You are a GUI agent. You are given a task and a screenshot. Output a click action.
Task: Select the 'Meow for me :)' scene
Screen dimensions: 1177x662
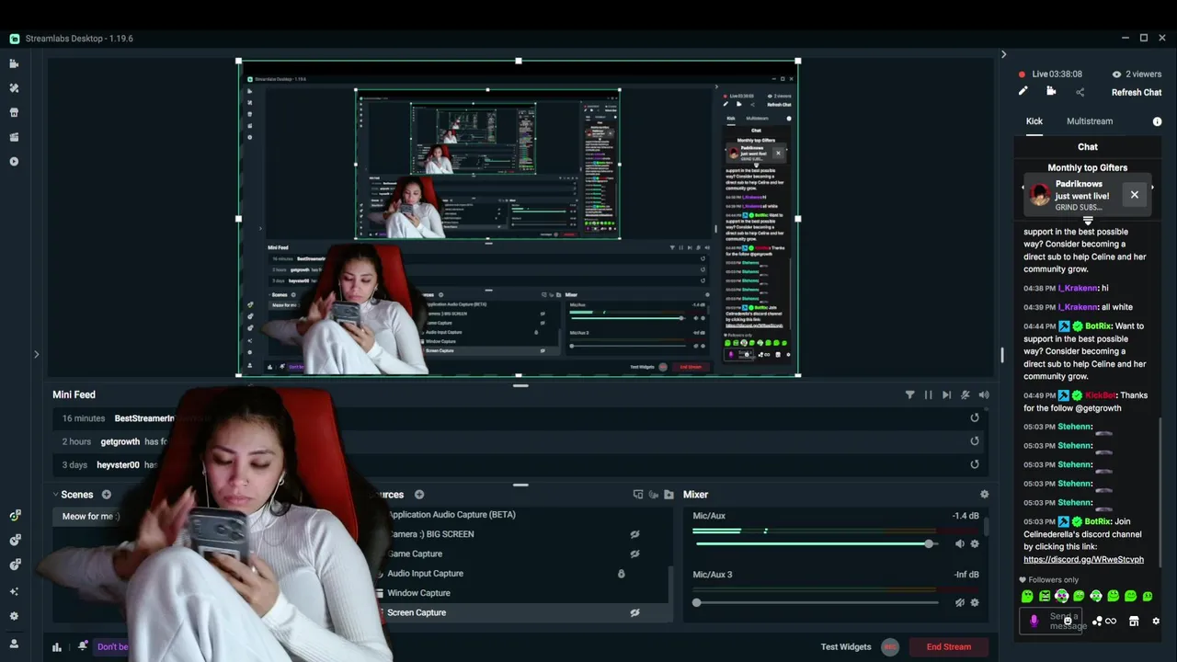(91, 517)
